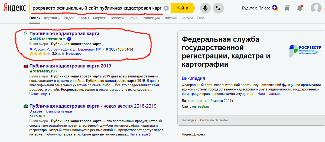Open the О карте sitelink
The width and height of the screenshot is (325, 142).
click(35, 111)
